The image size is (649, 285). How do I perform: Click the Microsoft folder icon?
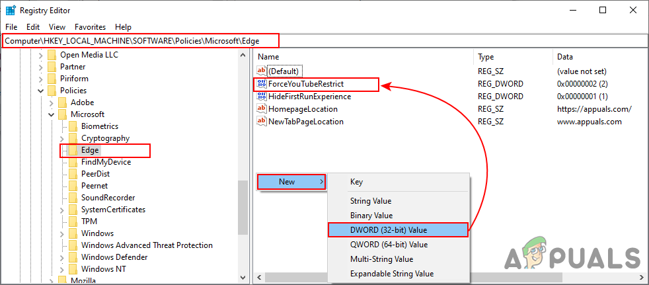click(x=62, y=114)
